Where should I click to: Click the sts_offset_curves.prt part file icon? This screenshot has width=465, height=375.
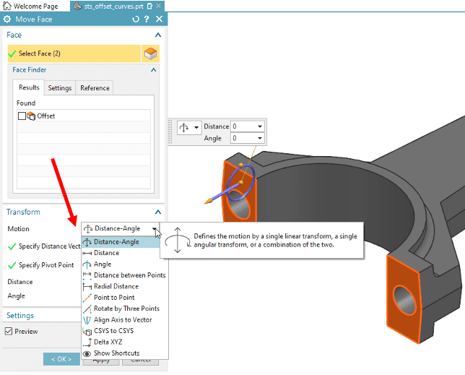point(77,6)
